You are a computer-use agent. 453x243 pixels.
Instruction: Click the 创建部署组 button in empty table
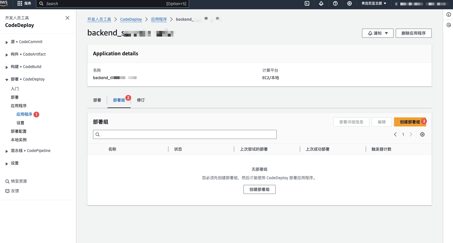[259, 189]
